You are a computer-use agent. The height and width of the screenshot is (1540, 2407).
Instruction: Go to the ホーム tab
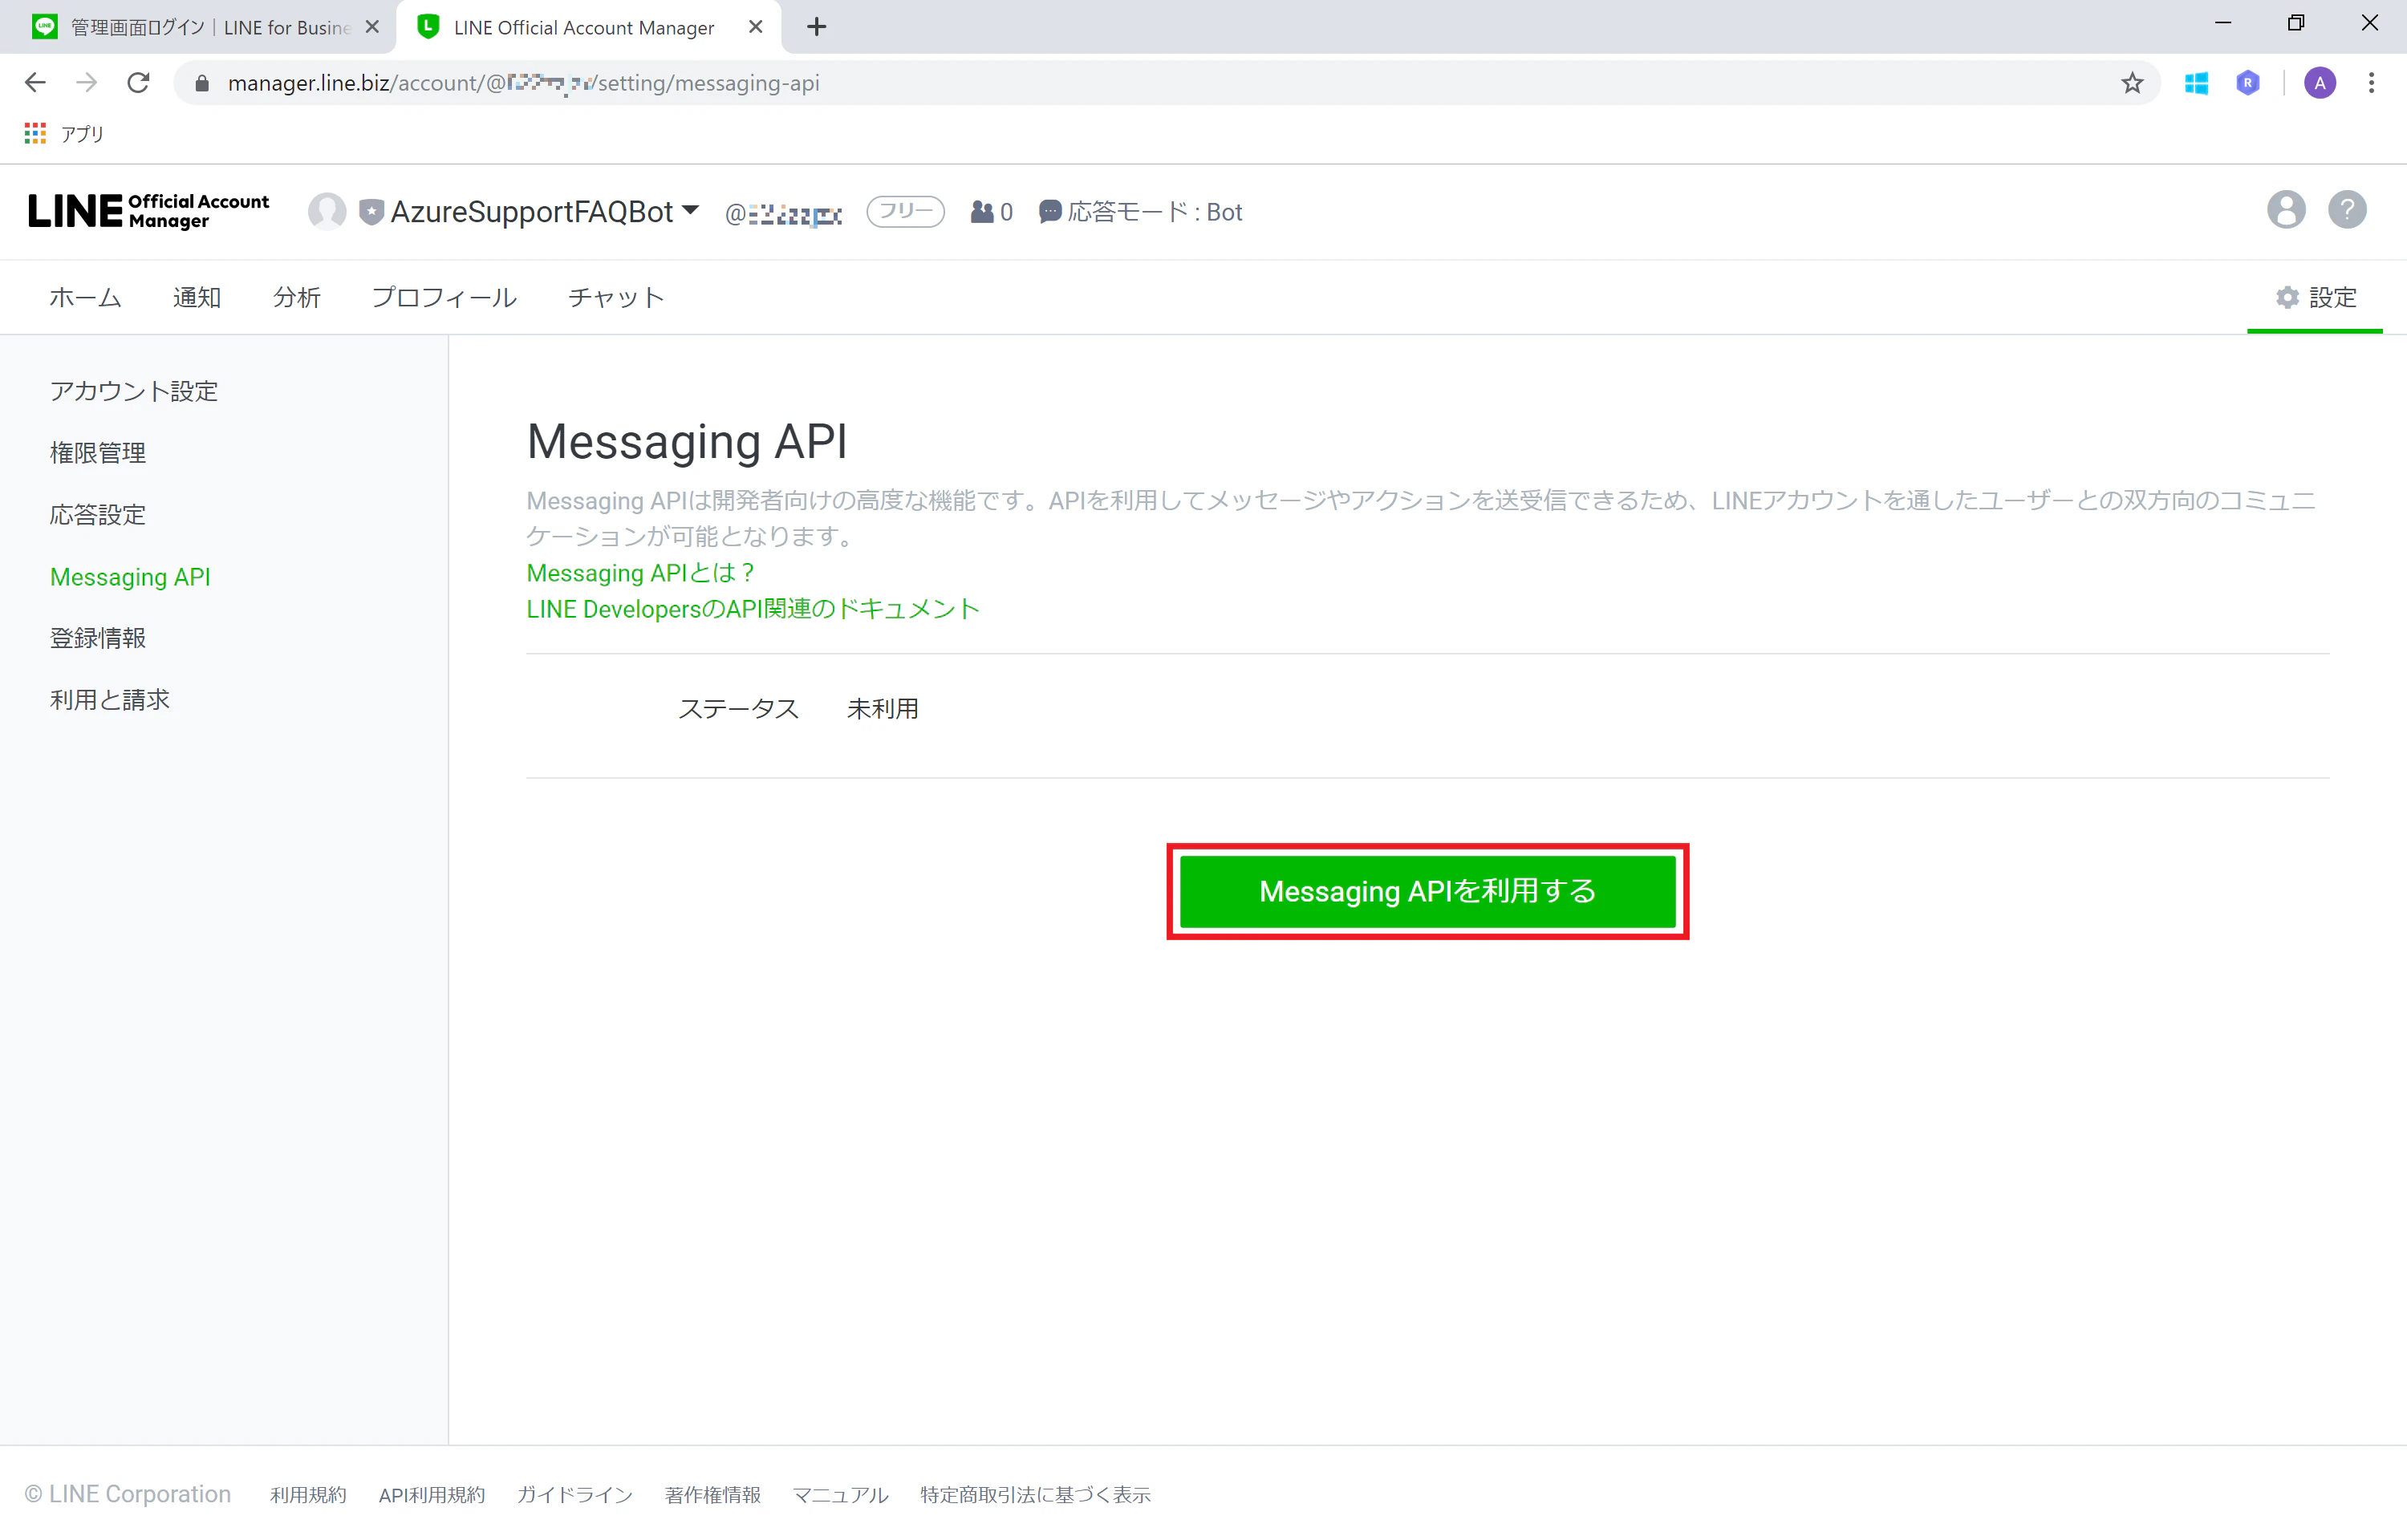pyautogui.click(x=85, y=297)
